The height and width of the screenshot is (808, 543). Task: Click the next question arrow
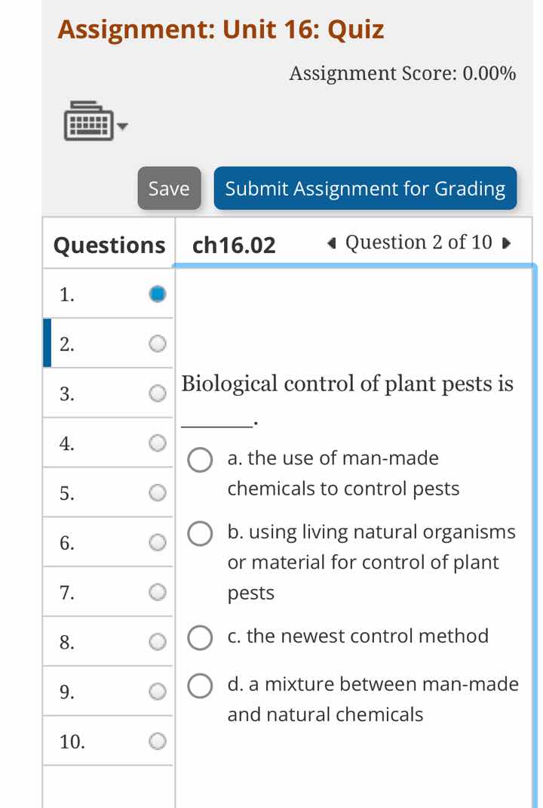tap(507, 242)
